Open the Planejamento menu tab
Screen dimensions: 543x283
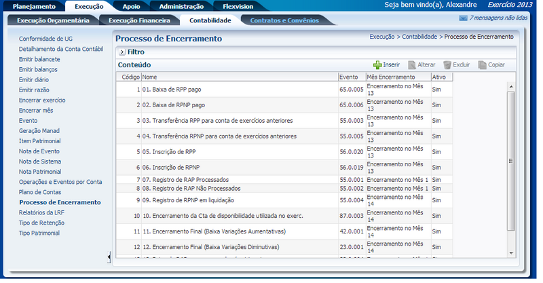click(x=34, y=6)
